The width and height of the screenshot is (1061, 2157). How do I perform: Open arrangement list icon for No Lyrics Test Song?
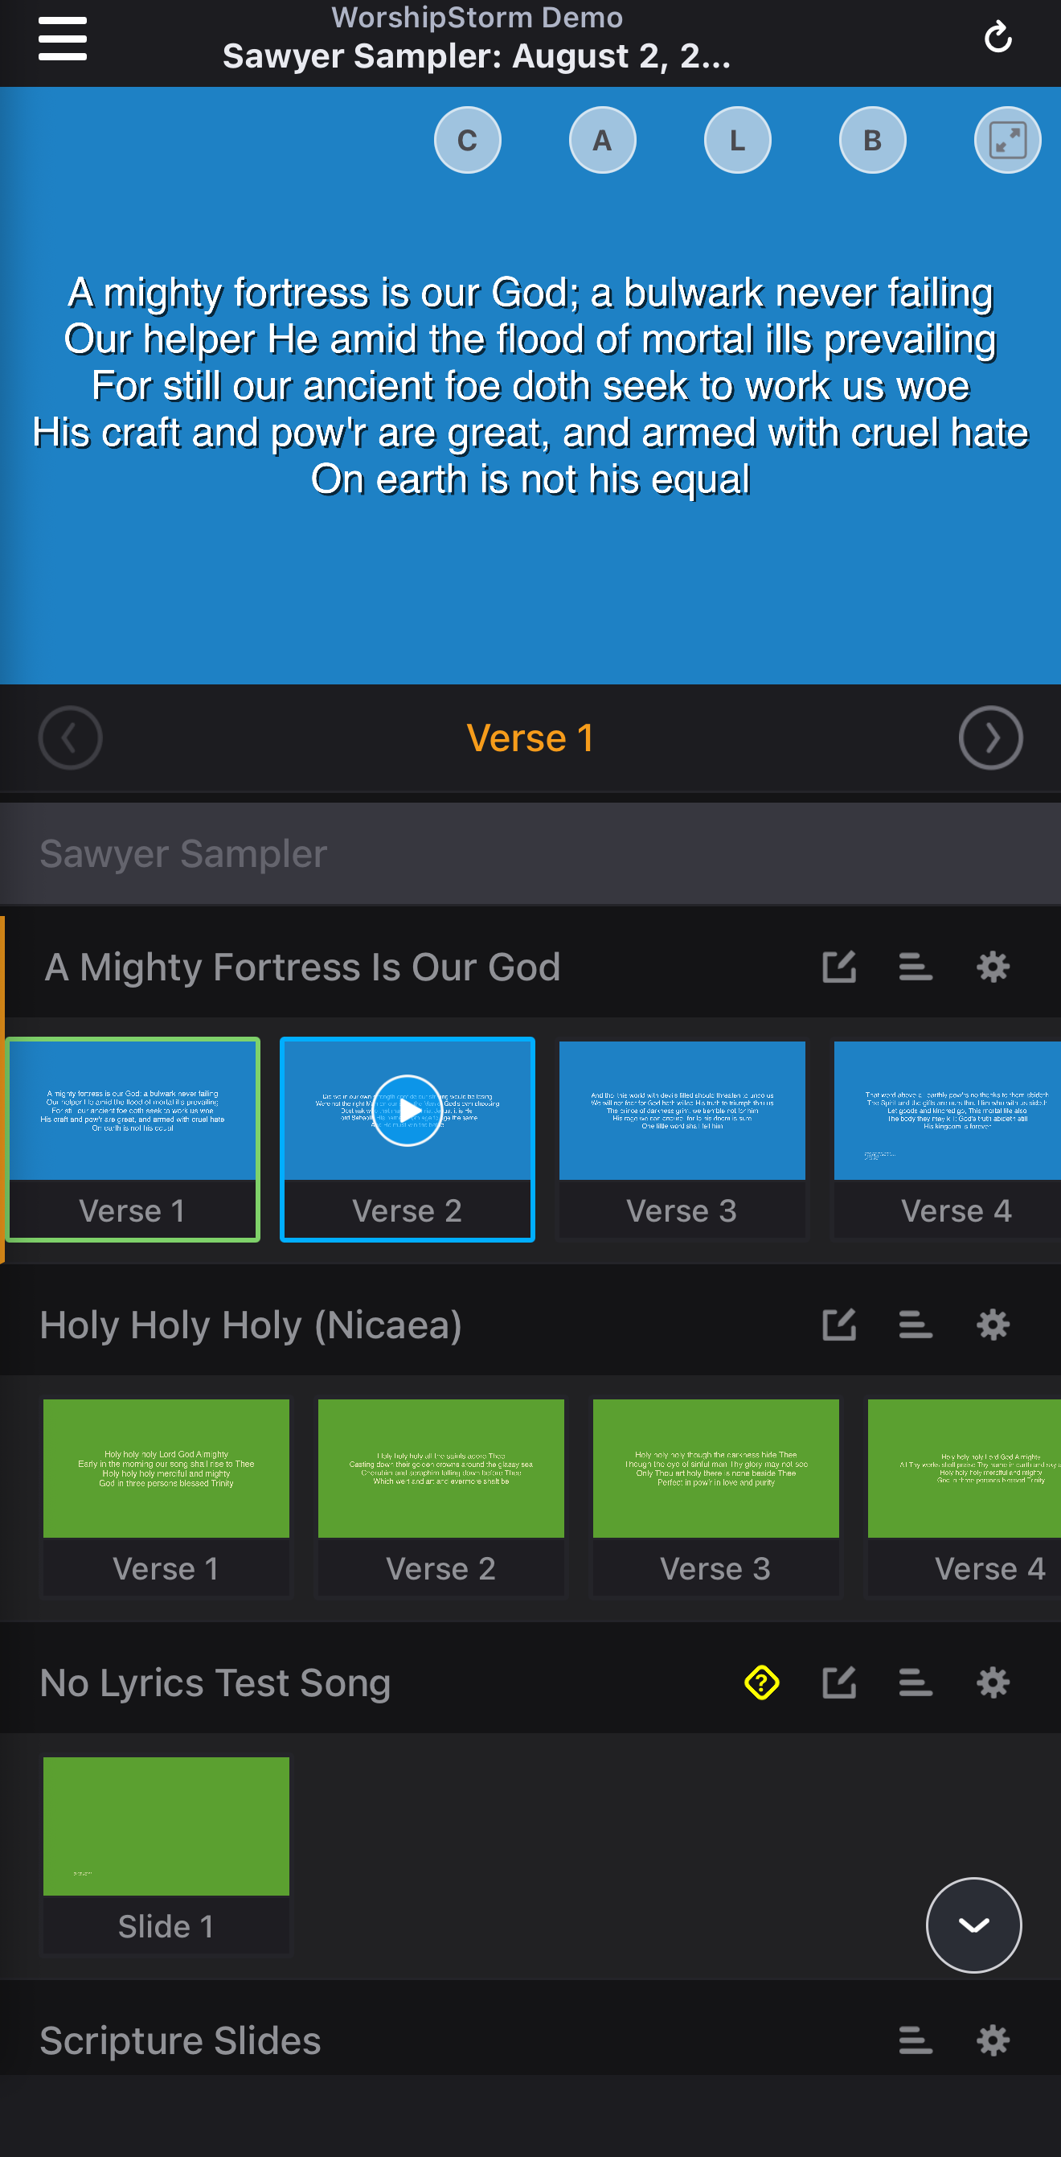point(916,1682)
